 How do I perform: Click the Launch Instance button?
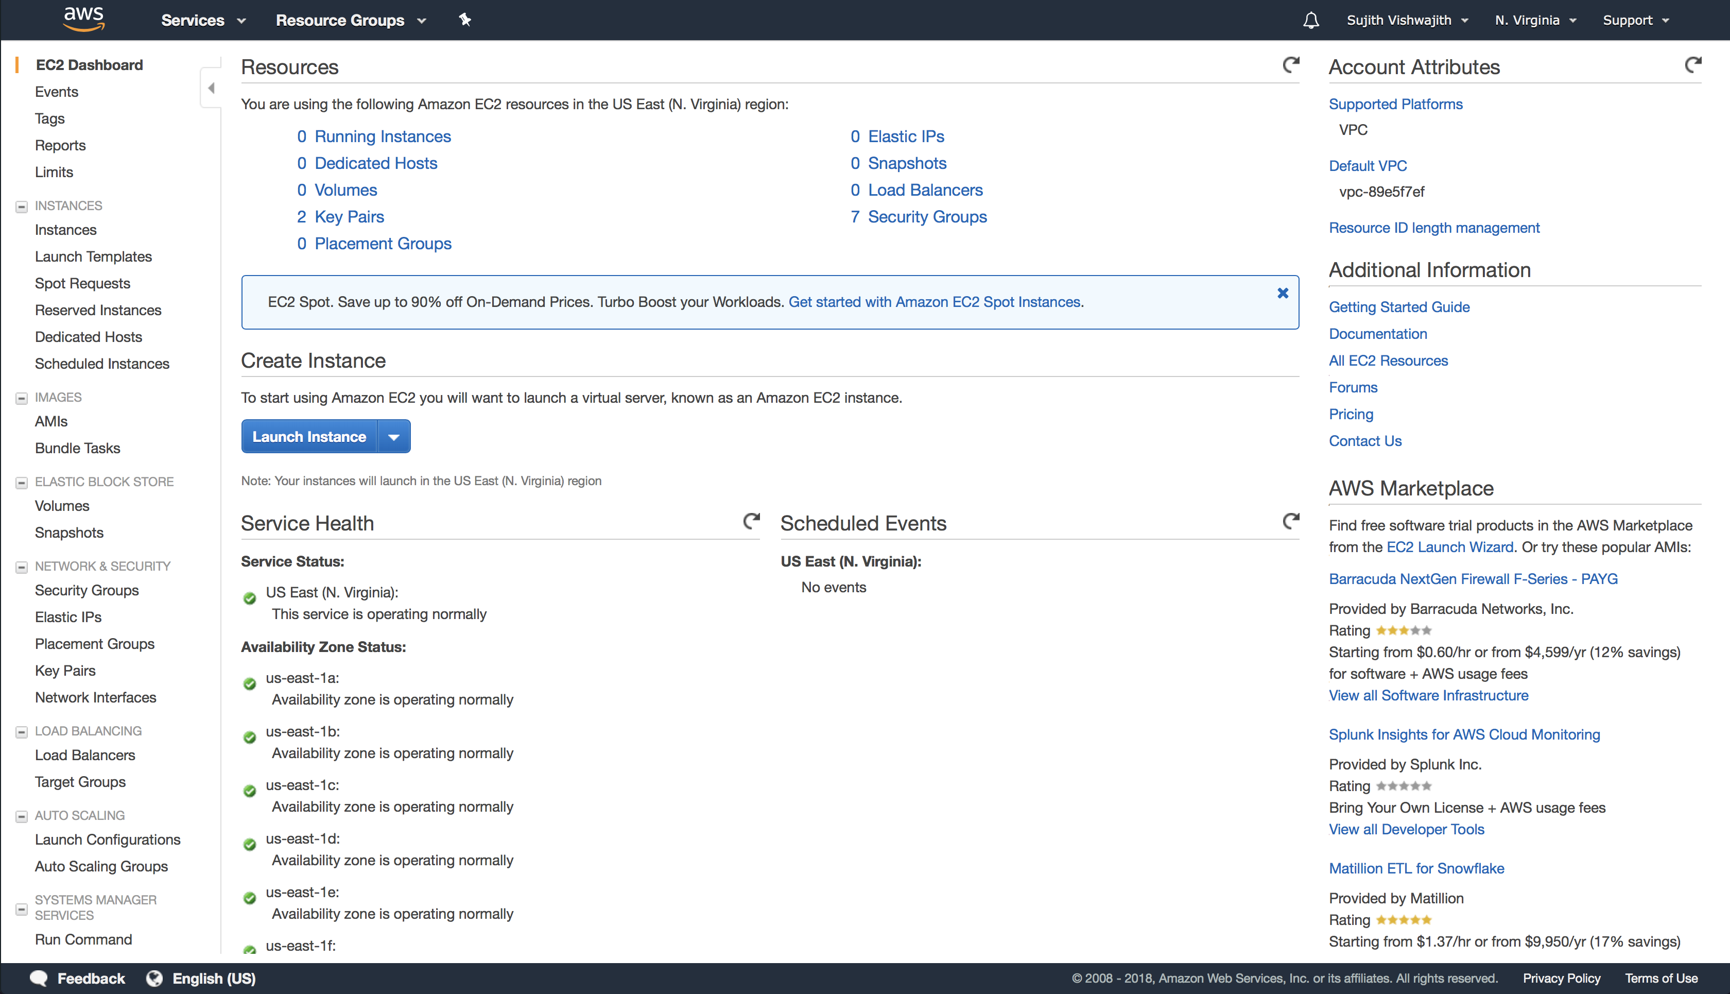[x=309, y=437]
